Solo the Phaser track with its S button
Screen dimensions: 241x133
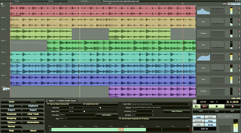coord(239,70)
